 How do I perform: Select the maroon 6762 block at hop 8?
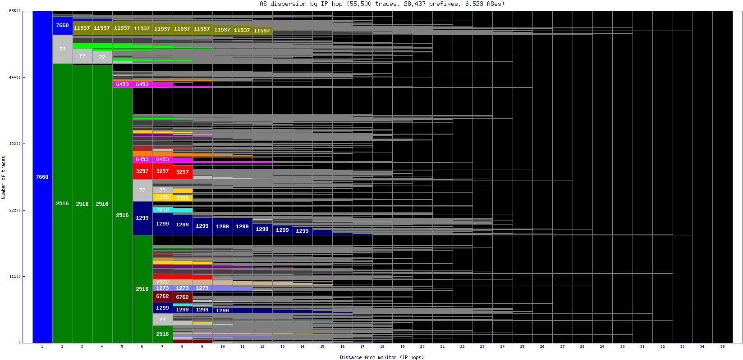click(183, 297)
